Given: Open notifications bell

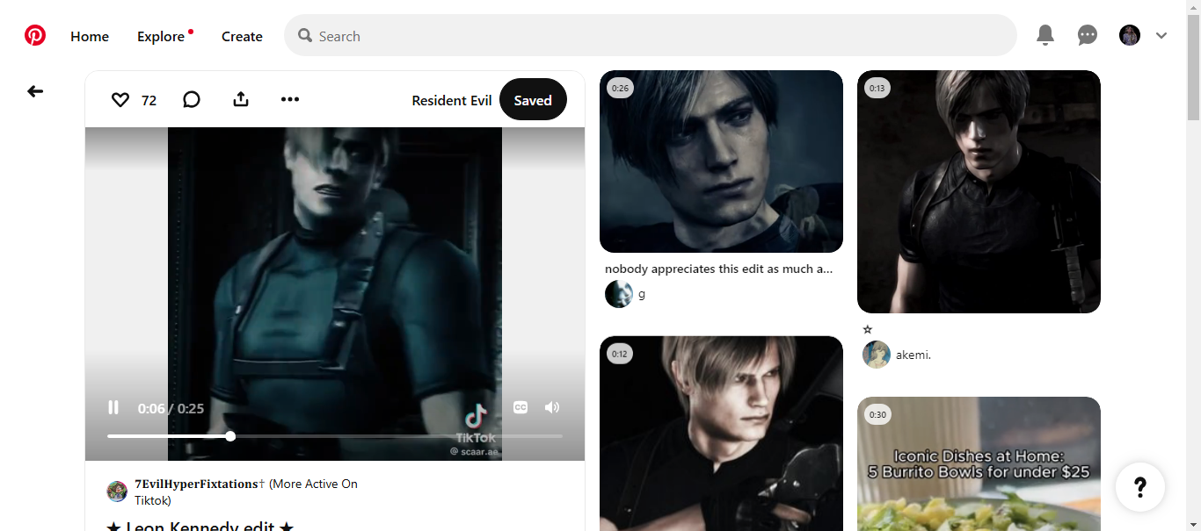Looking at the screenshot, I should point(1045,35).
